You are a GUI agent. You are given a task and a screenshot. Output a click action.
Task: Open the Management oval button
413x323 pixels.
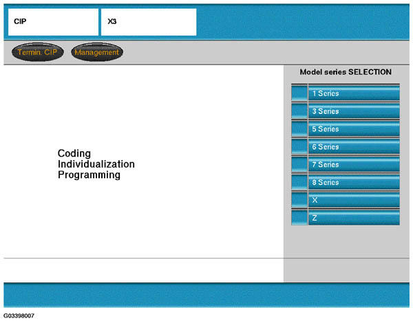click(96, 52)
